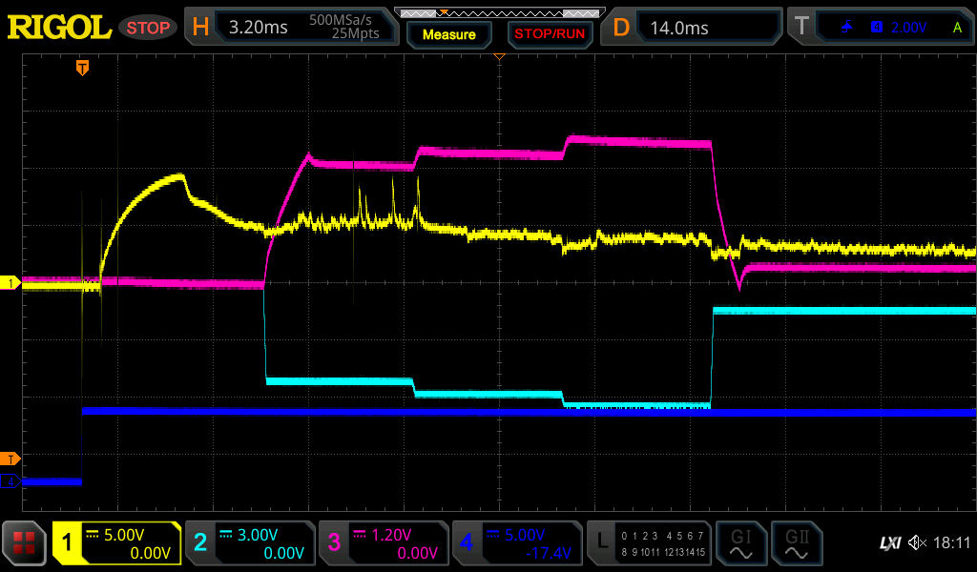This screenshot has height=572, width=977.
Task: Click the red STOP status indicator
Action: pos(150,28)
